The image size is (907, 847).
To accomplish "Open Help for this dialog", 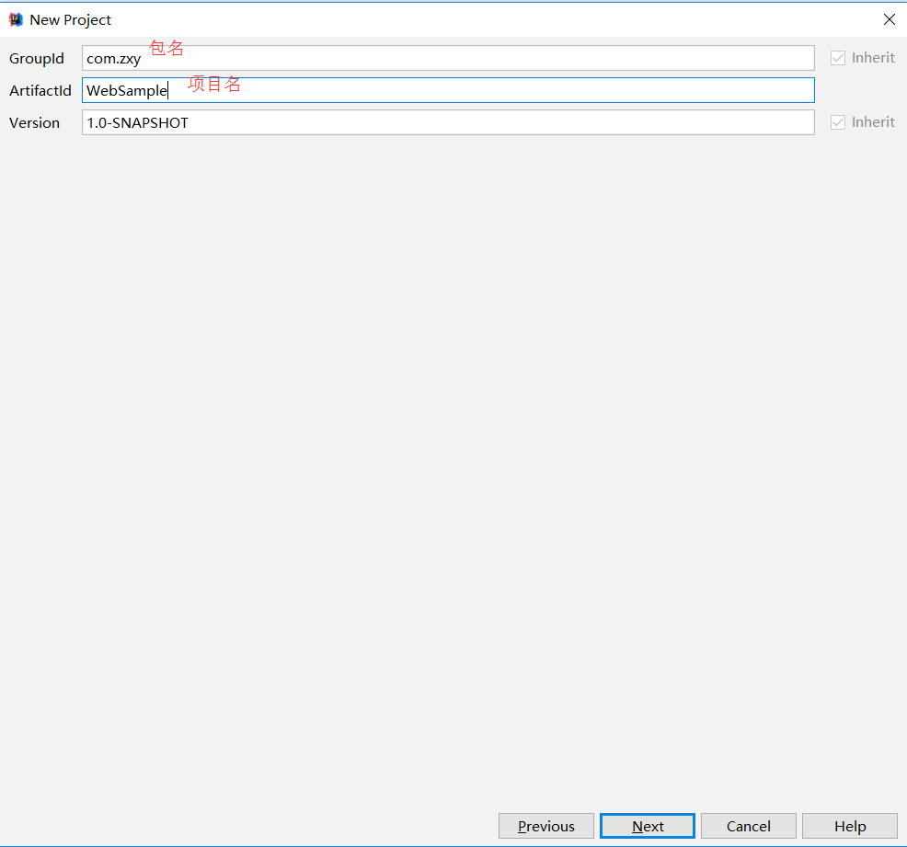I will pos(850,826).
